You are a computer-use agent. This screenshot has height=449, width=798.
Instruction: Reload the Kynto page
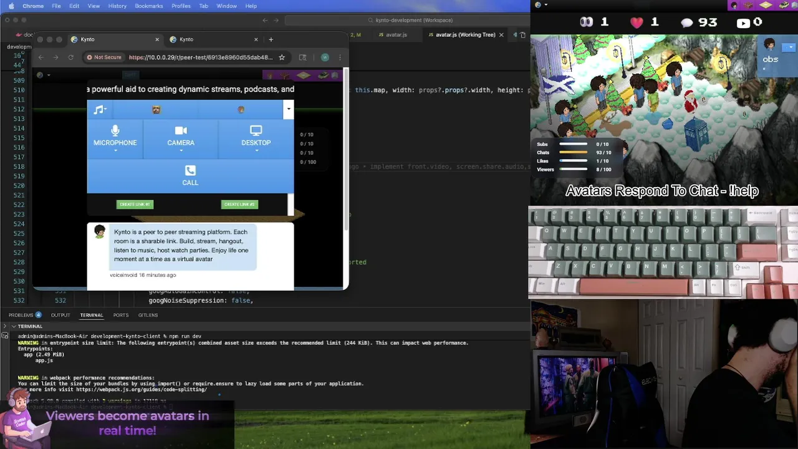coord(70,57)
